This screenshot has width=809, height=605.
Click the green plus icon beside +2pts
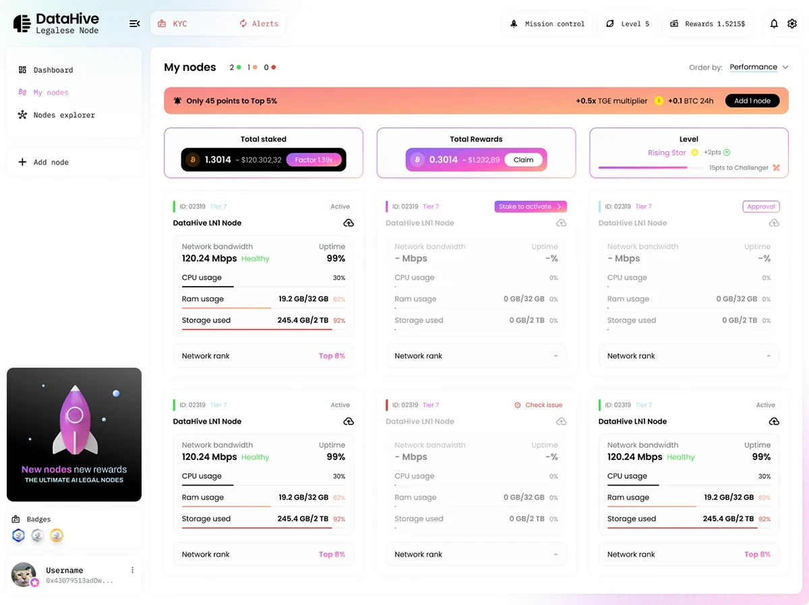727,152
